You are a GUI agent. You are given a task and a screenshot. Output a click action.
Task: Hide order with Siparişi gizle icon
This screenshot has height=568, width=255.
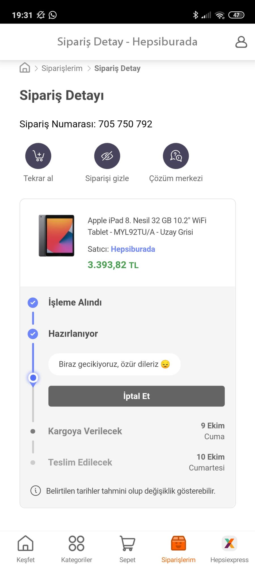click(x=107, y=156)
